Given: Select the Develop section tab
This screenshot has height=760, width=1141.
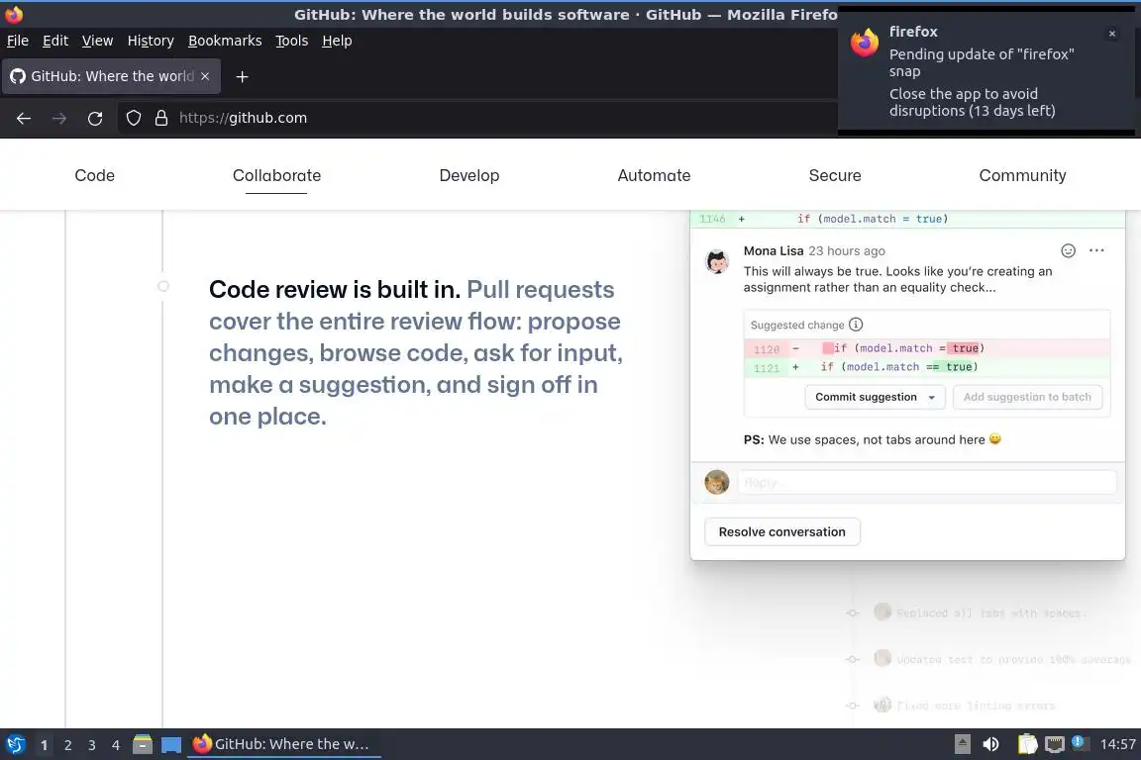Looking at the screenshot, I should coord(469,175).
